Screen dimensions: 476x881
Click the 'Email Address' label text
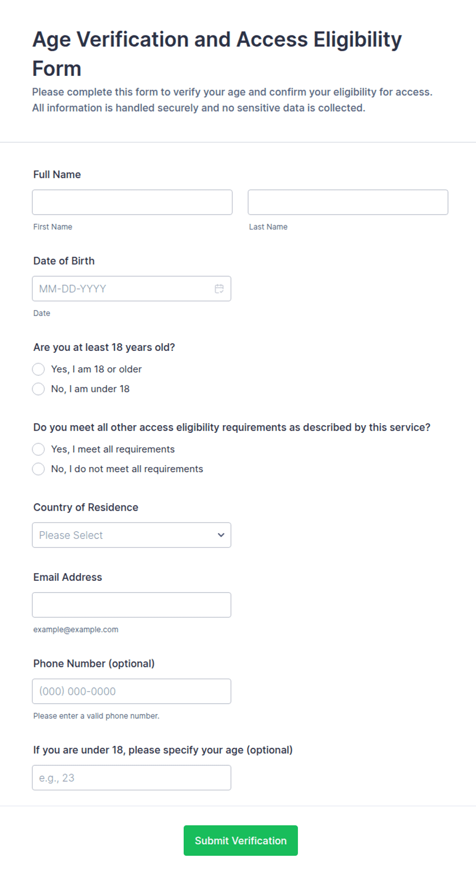(68, 577)
